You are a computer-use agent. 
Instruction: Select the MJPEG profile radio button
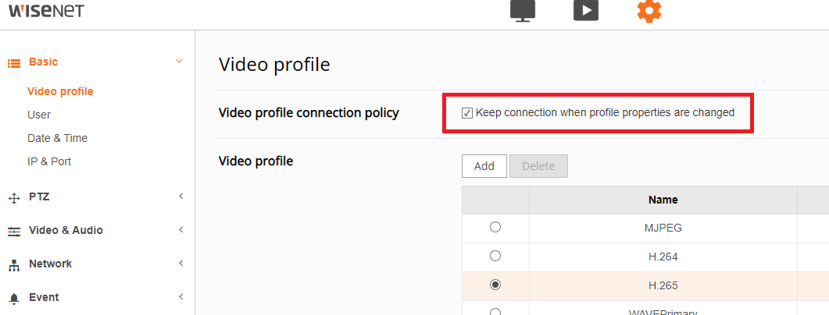(x=495, y=227)
